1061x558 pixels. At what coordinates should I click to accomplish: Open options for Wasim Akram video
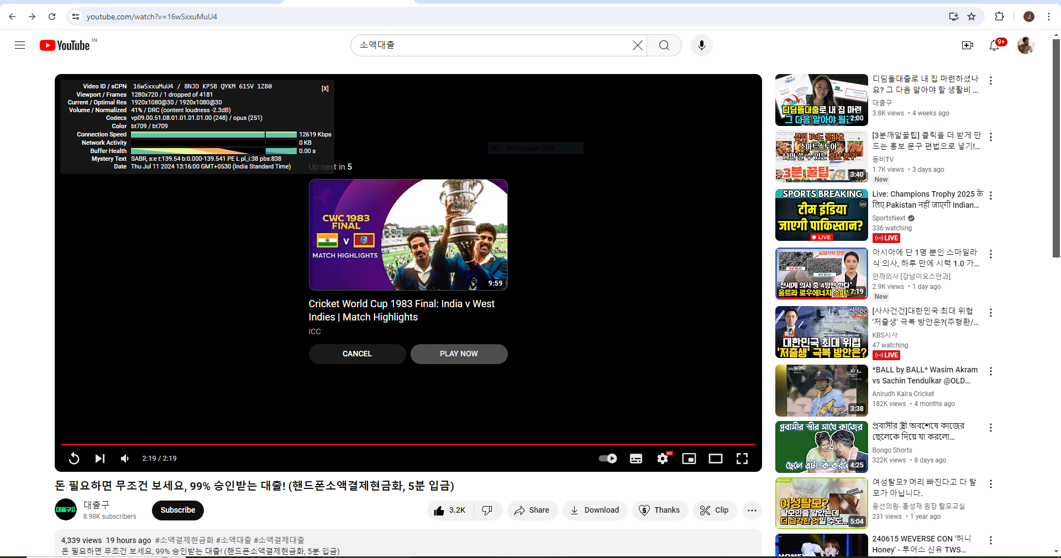click(991, 371)
